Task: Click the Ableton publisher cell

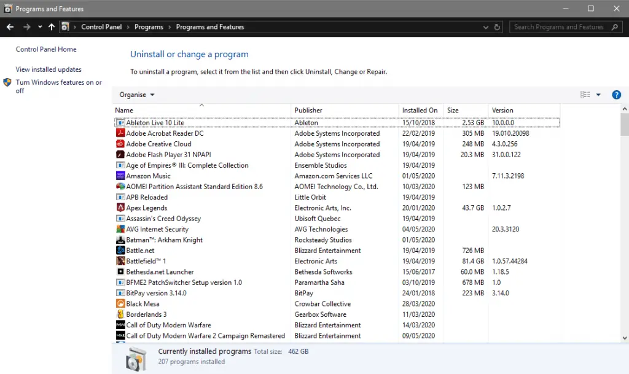Action: (x=306, y=123)
